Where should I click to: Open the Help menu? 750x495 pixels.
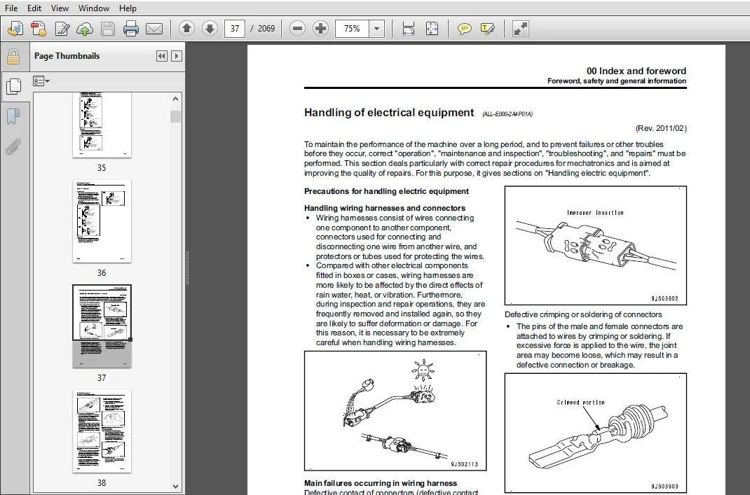coord(128,8)
